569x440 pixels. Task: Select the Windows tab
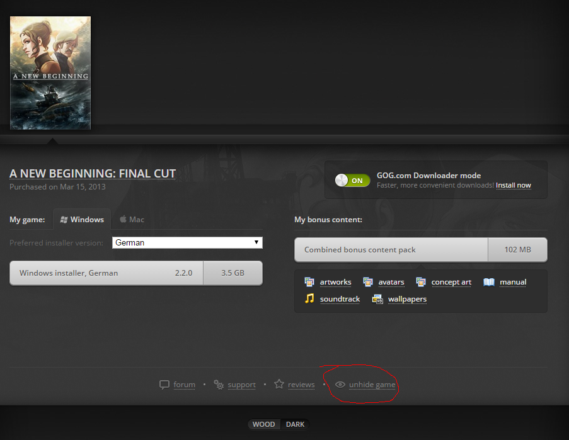pos(82,219)
